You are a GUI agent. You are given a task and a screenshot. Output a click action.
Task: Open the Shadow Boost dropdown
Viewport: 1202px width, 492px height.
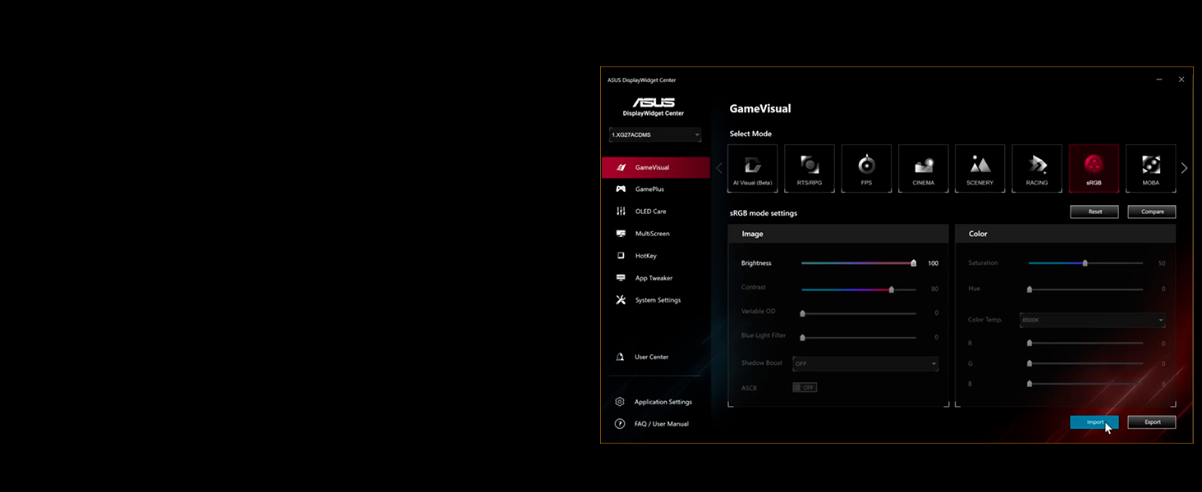point(865,363)
